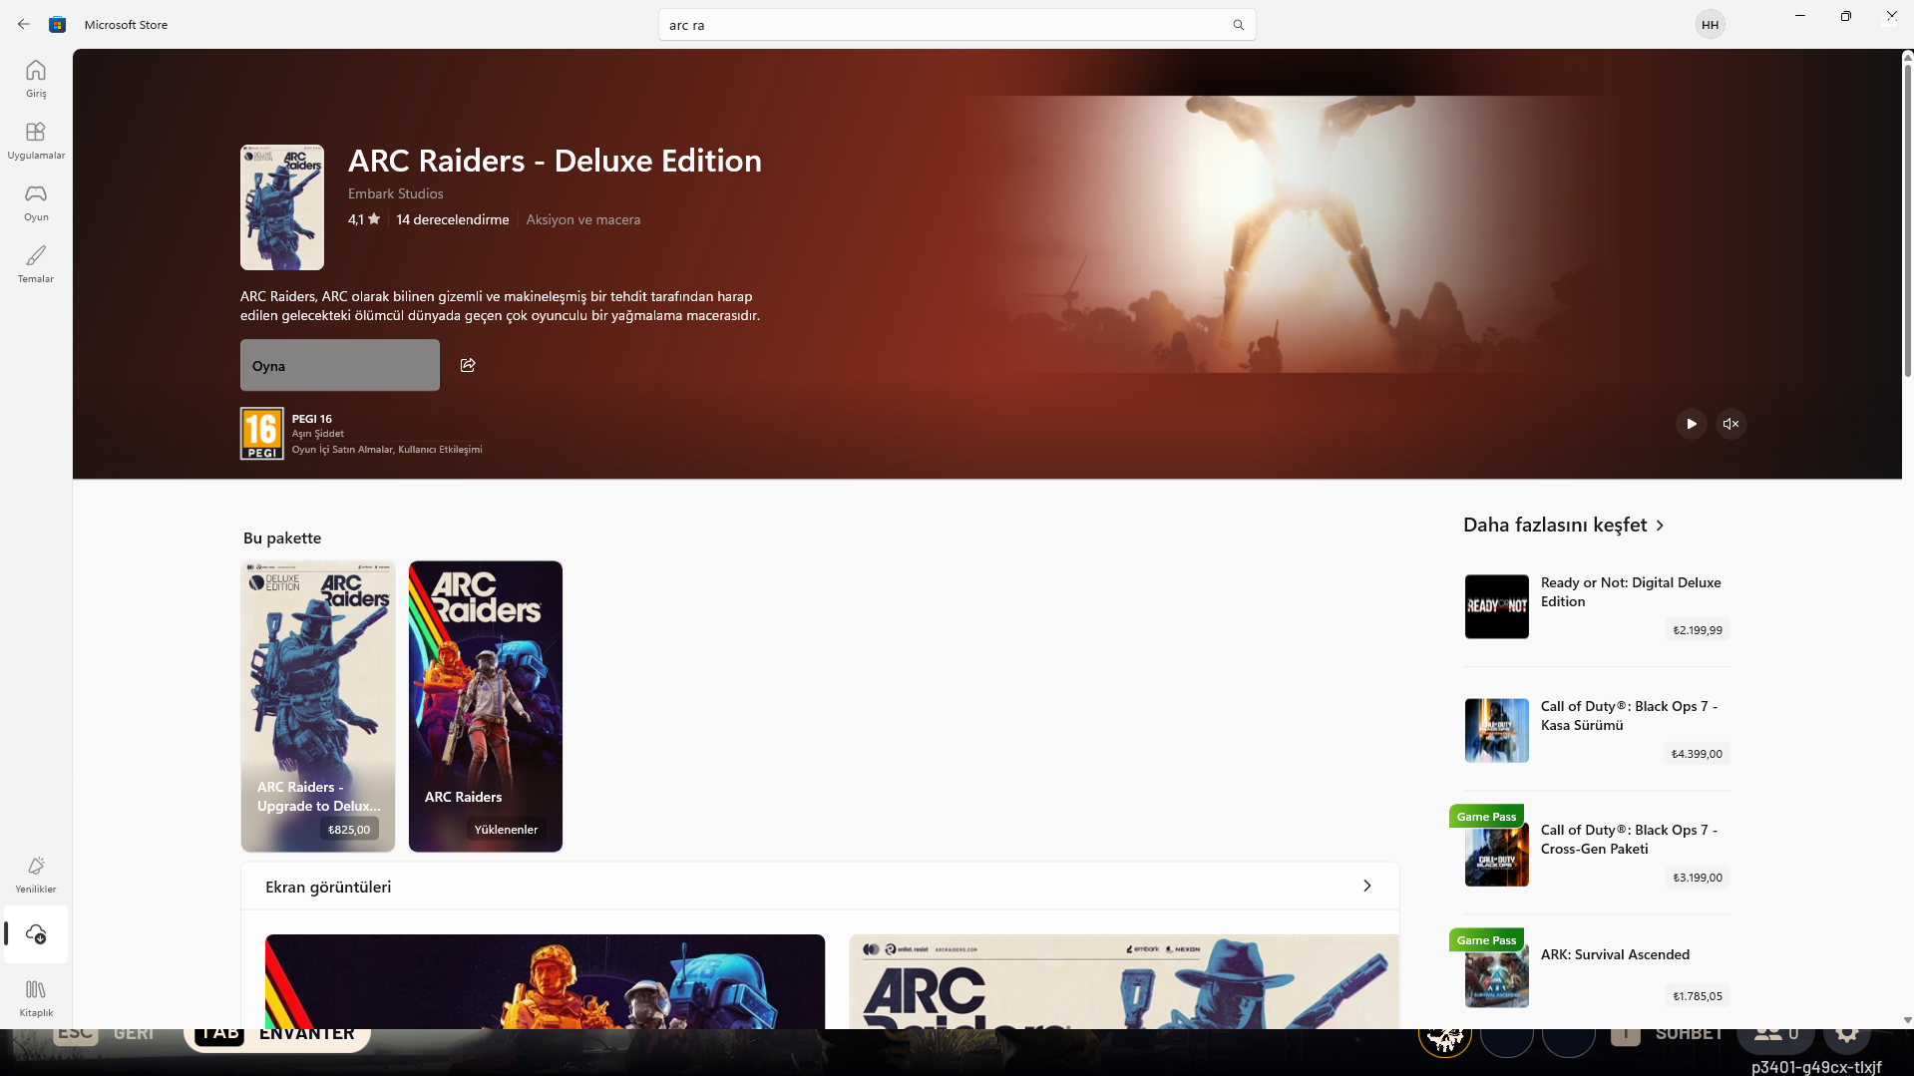Screen dimensions: 1914x1076
Task: Click the Oyna play button
Action: coord(340,365)
